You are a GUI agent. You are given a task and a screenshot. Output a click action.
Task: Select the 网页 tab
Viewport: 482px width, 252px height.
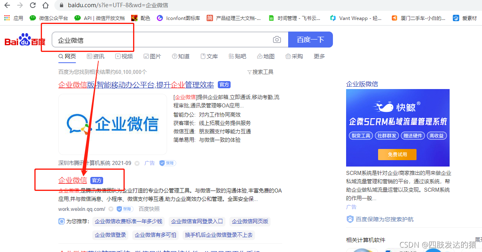(67, 56)
